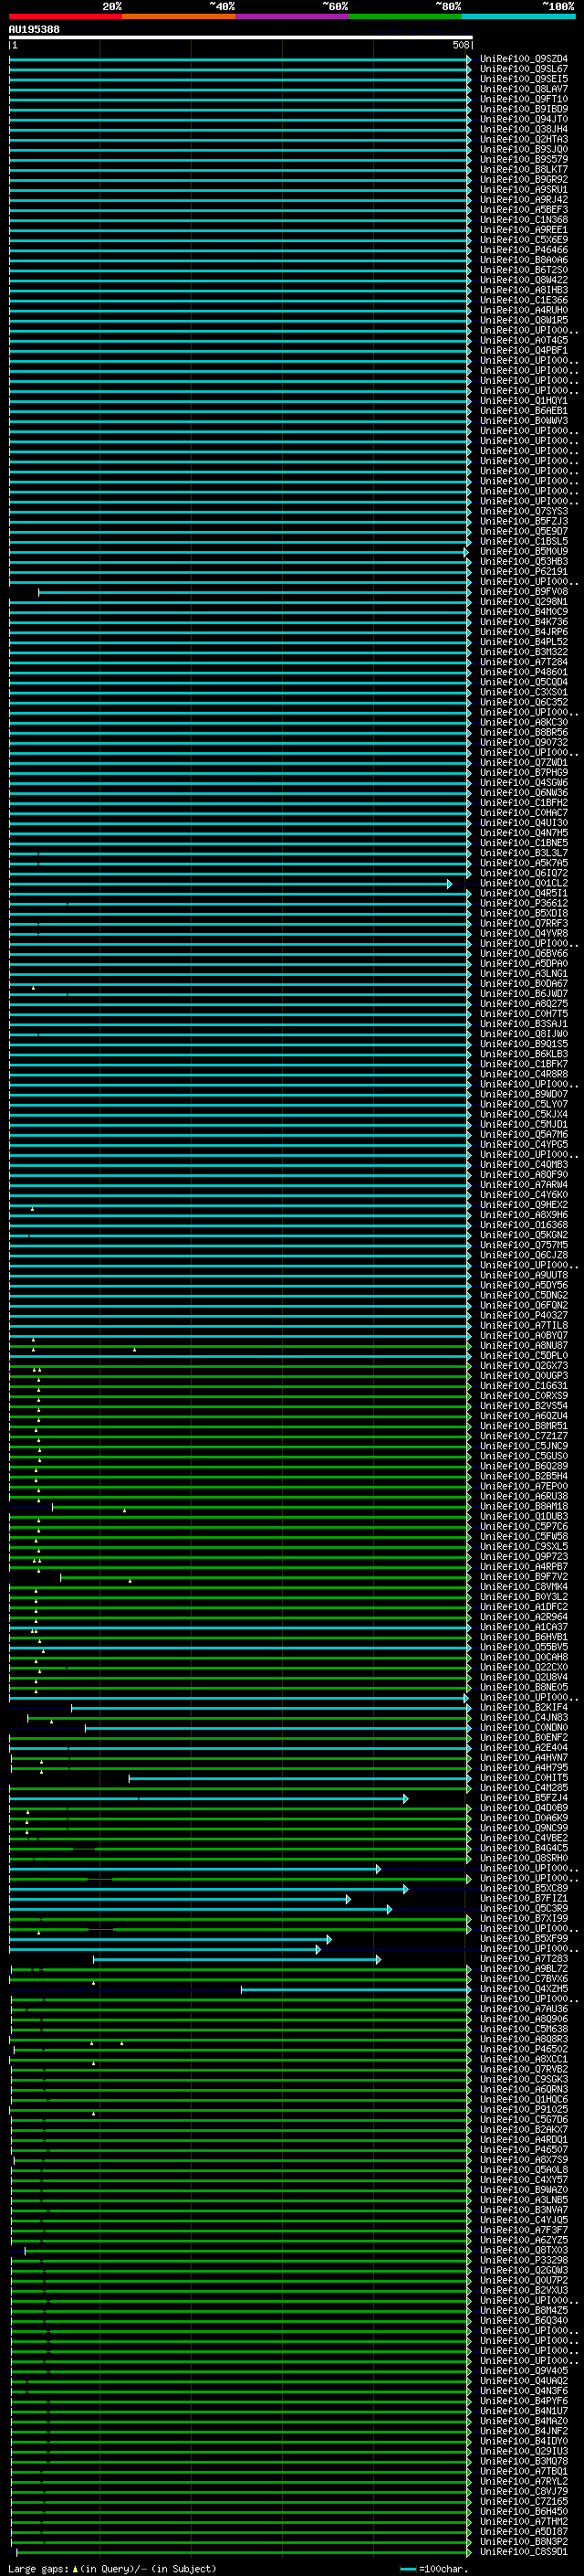Select the UniRef100_Q55BV5 label

[x=523, y=1647]
